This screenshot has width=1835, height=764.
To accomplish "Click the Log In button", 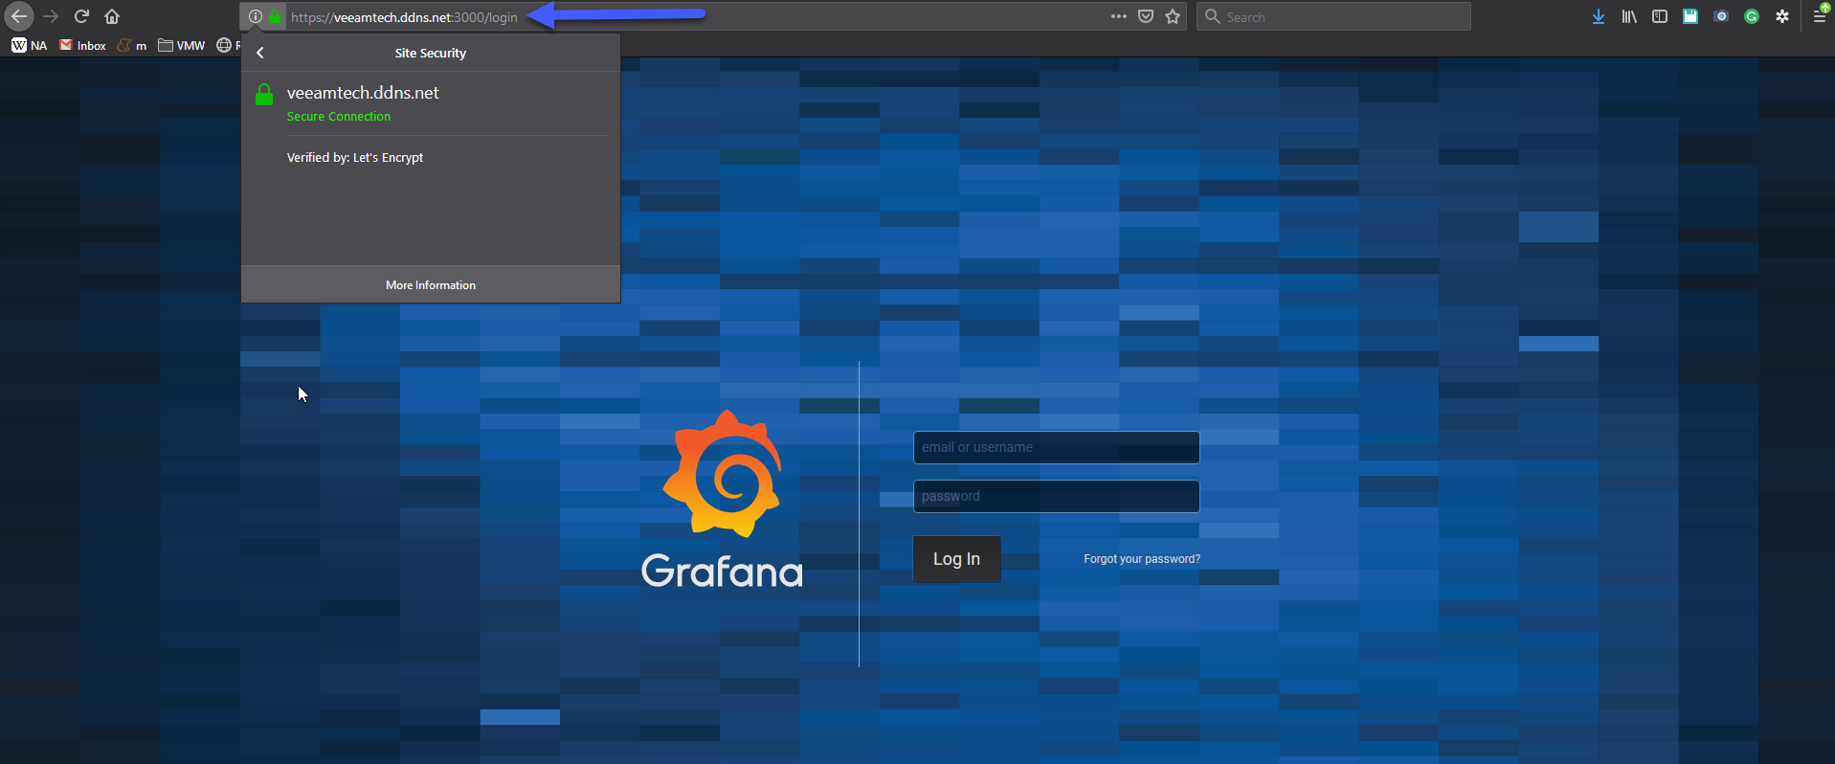I will tap(957, 559).
